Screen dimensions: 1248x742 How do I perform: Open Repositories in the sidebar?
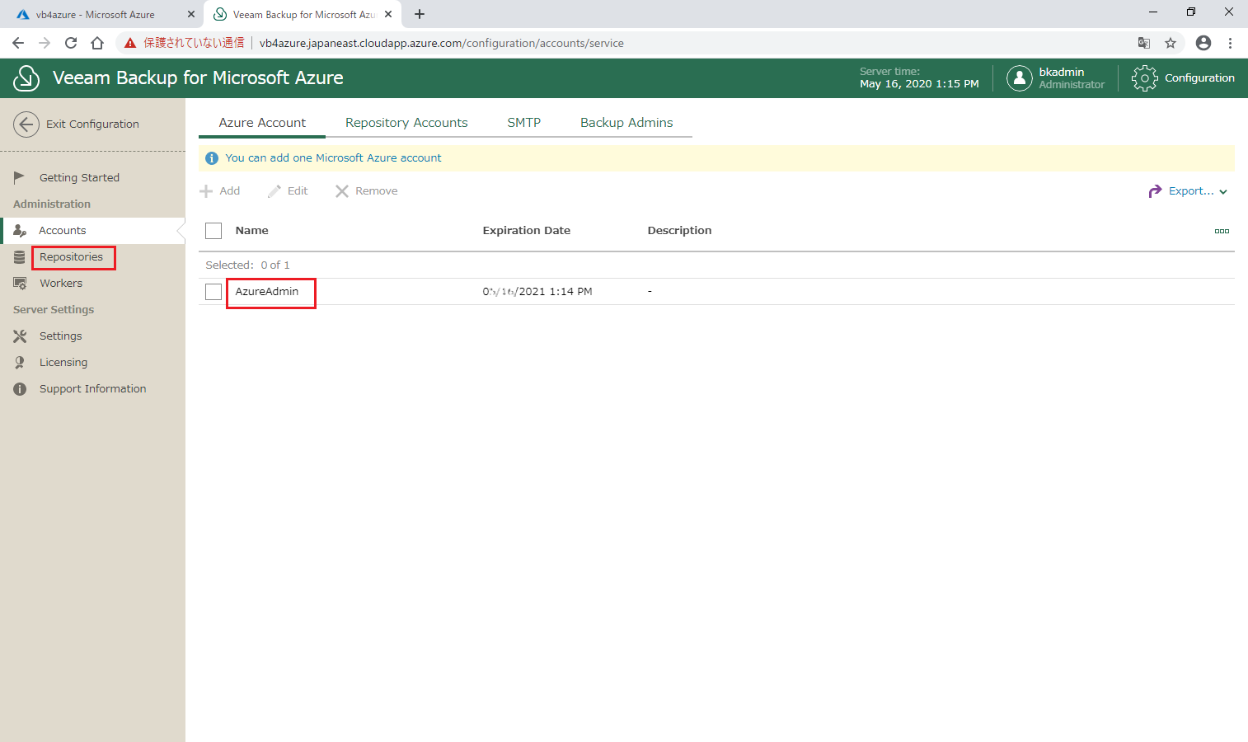click(71, 257)
